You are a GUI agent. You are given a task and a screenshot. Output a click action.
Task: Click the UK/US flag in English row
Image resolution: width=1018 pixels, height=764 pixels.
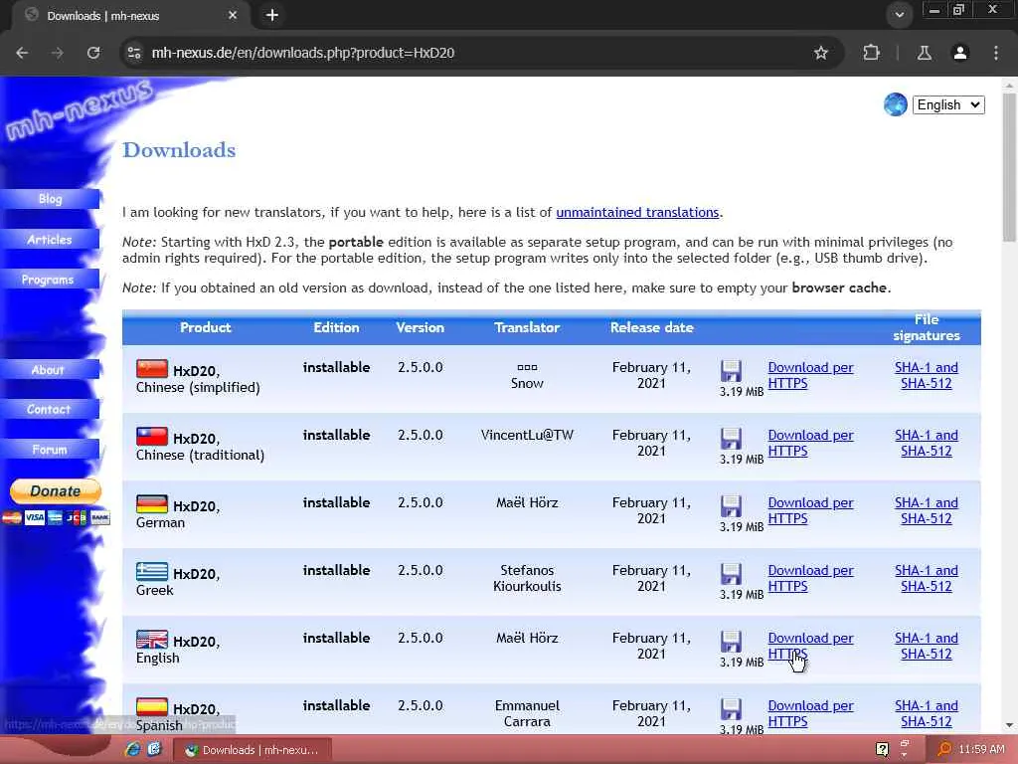click(x=152, y=640)
